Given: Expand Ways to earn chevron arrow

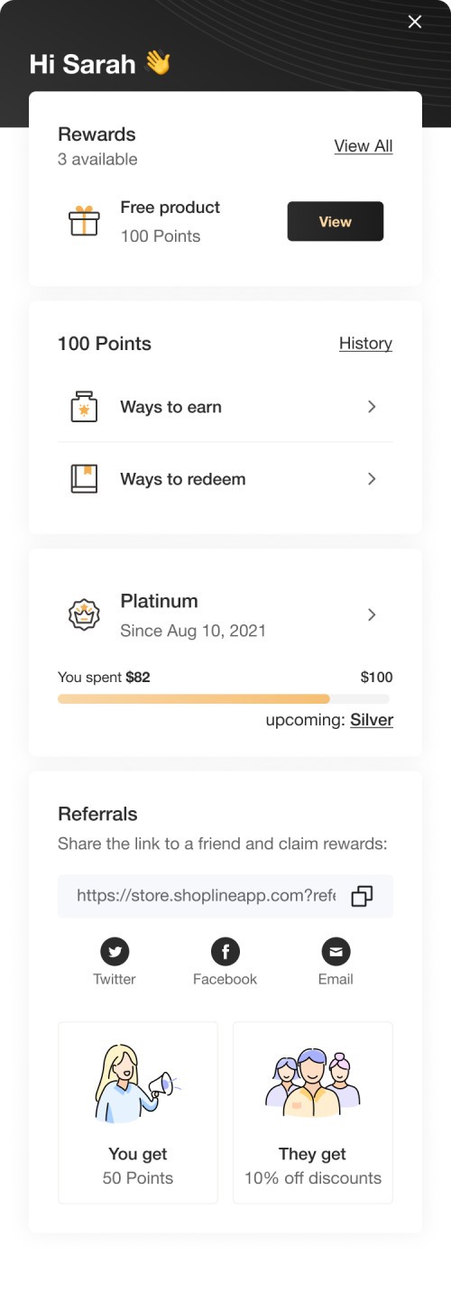Looking at the screenshot, I should coord(372,407).
